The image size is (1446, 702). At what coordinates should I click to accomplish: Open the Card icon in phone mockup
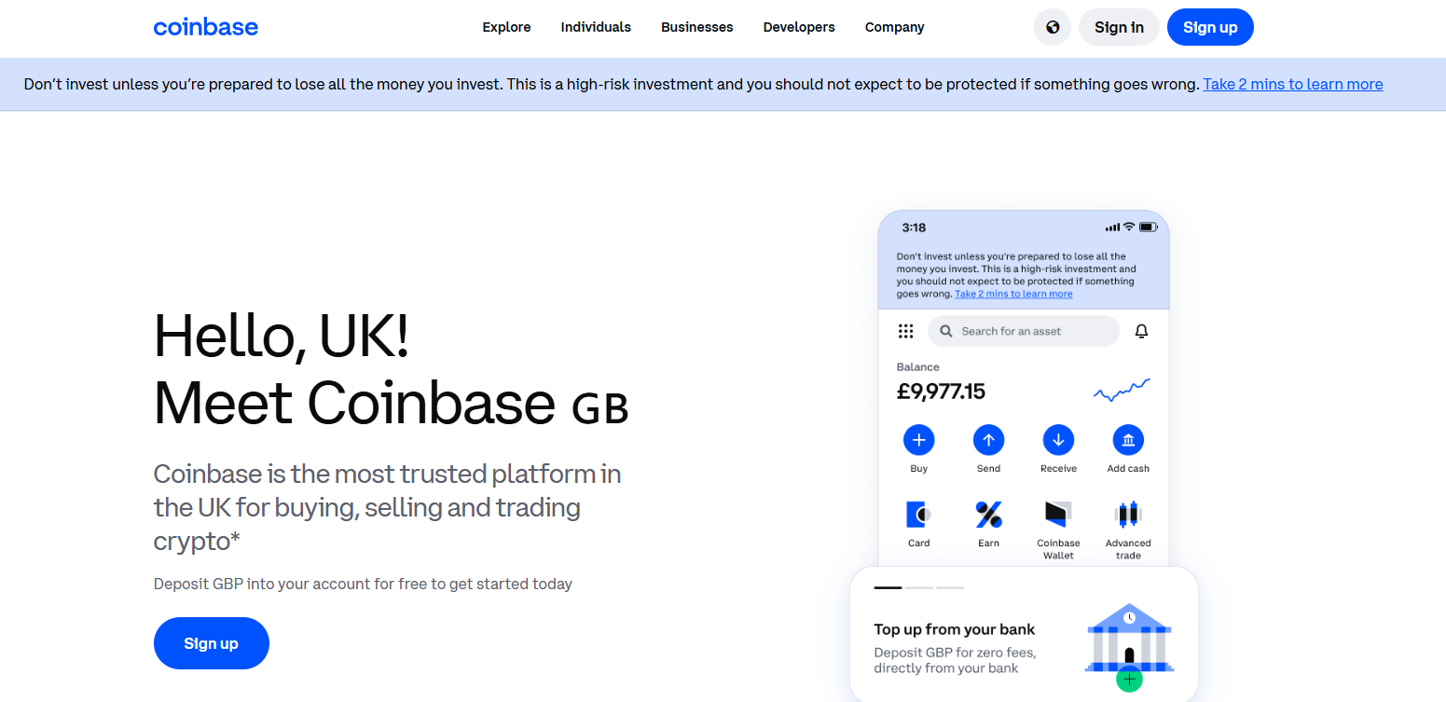pos(918,514)
